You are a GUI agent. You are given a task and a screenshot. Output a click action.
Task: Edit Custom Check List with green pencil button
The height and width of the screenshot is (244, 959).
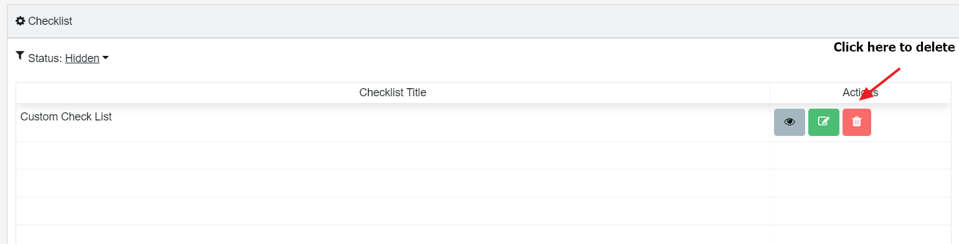(824, 122)
